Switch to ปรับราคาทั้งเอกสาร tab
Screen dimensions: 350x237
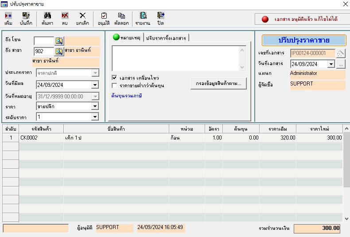click(x=166, y=39)
